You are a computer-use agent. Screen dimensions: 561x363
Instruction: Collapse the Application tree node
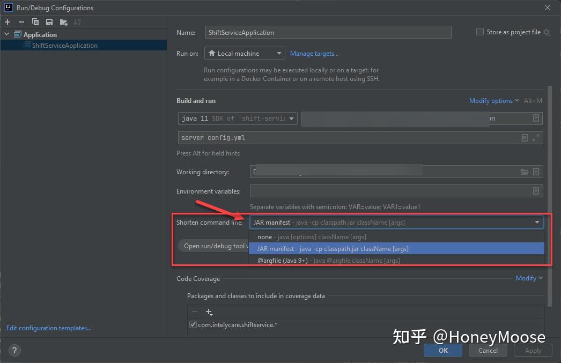[7, 34]
